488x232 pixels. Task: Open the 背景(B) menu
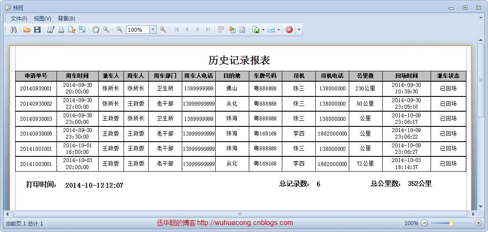(x=67, y=18)
